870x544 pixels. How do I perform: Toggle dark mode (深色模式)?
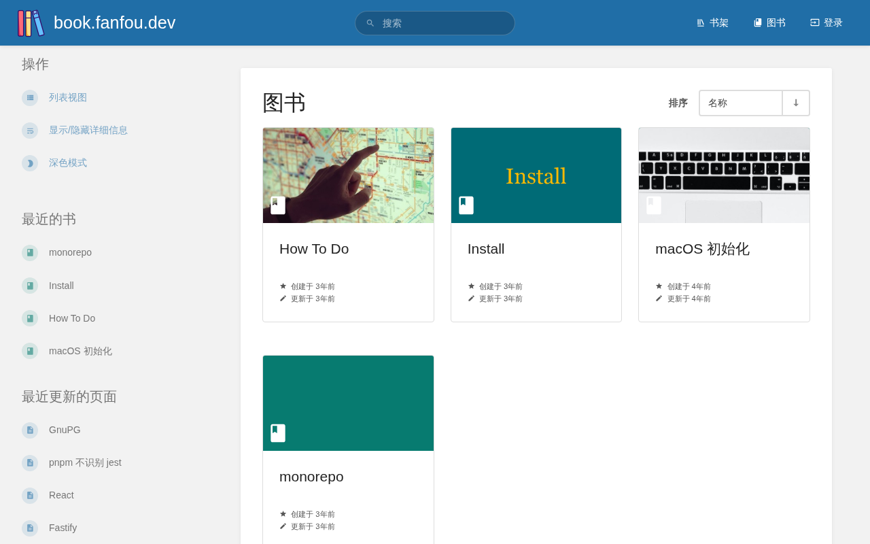click(x=67, y=163)
